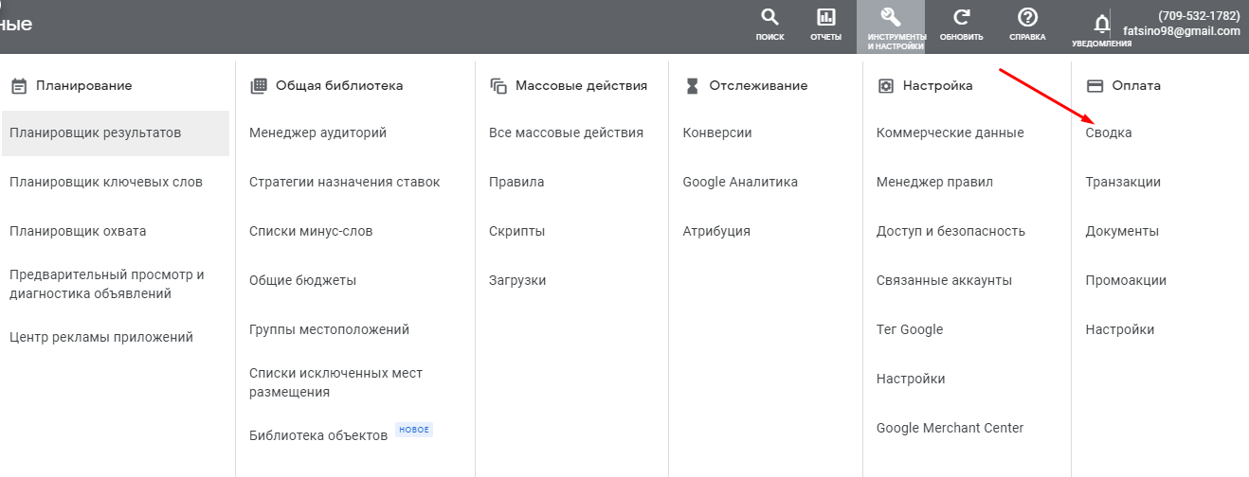Select Библиотека объектов with new badge
Image resolution: width=1249 pixels, height=477 pixels.
pyautogui.click(x=318, y=435)
